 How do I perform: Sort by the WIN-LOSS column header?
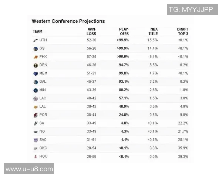pyautogui.click(x=91, y=32)
